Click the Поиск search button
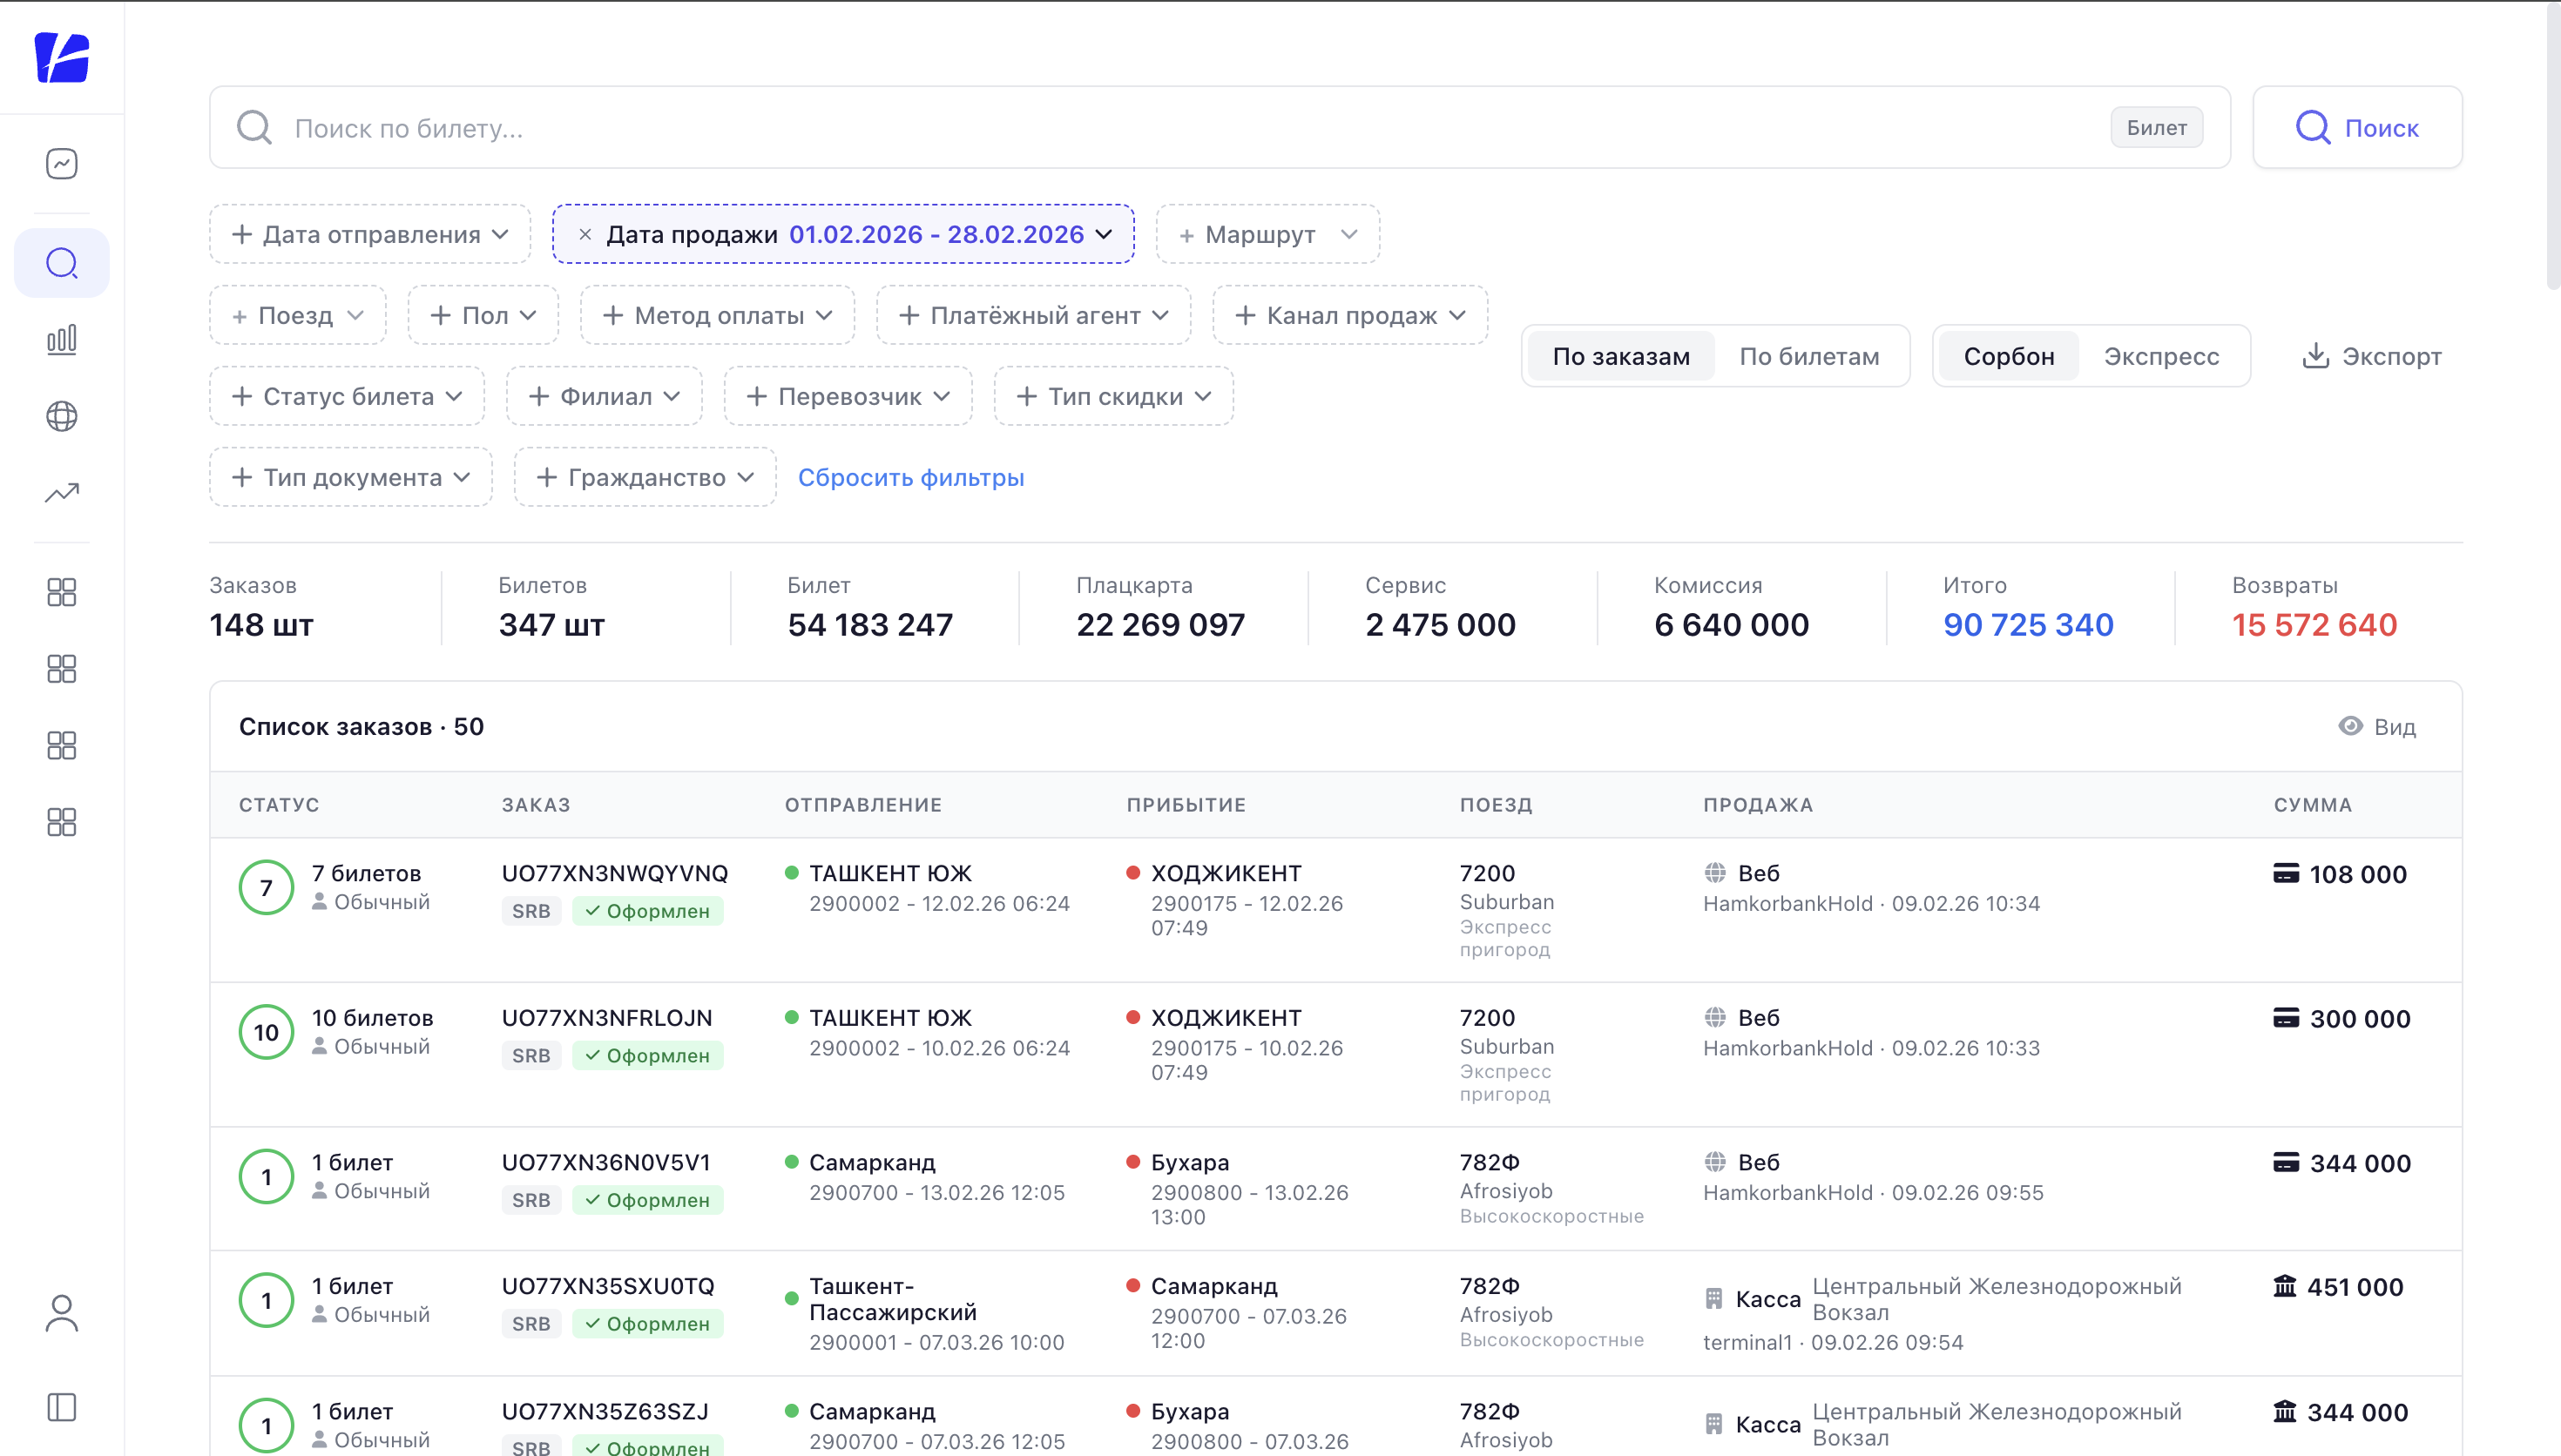 click(2357, 127)
